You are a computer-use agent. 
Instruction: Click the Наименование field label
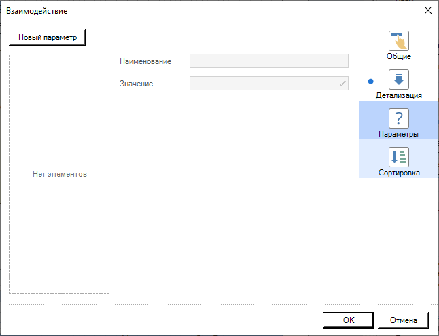click(145, 61)
